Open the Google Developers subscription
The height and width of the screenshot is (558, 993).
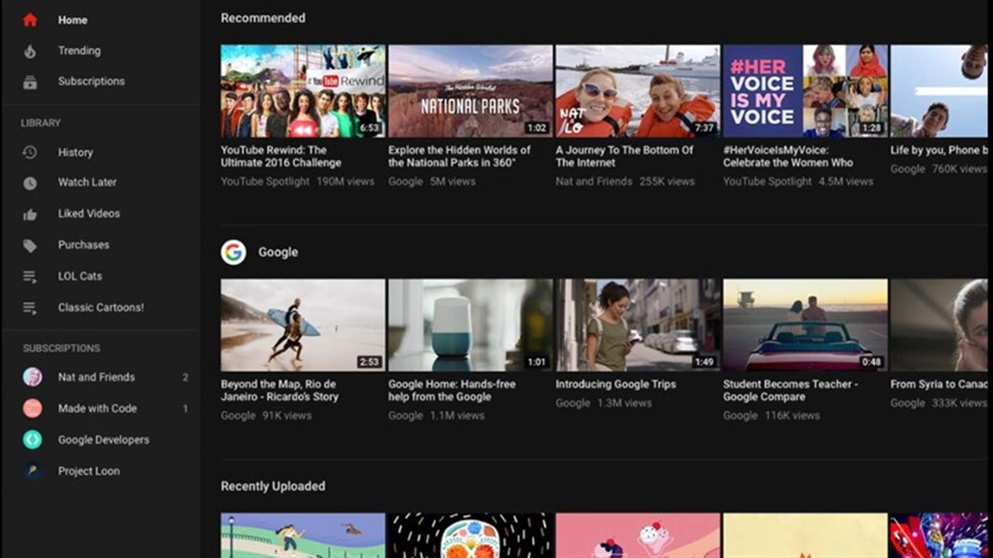(x=103, y=440)
